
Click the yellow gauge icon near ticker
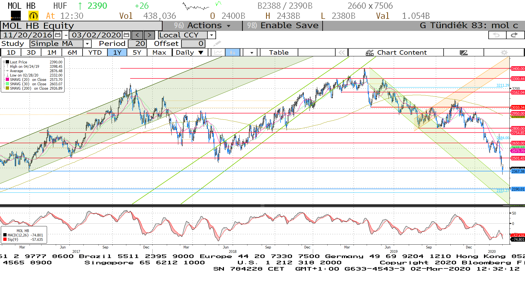click(33, 16)
